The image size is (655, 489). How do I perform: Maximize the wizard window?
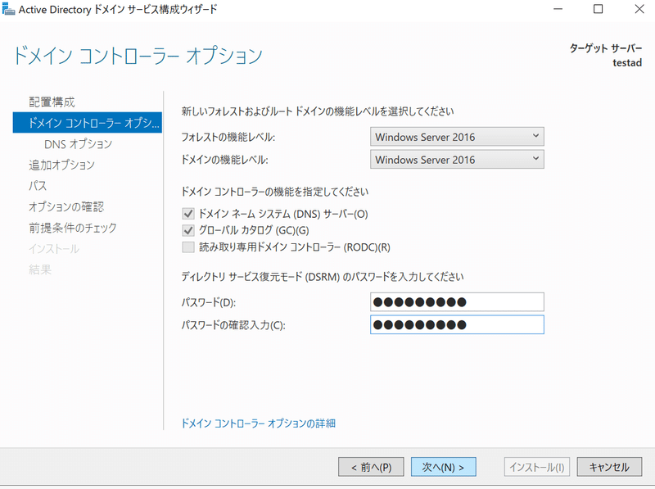click(599, 9)
